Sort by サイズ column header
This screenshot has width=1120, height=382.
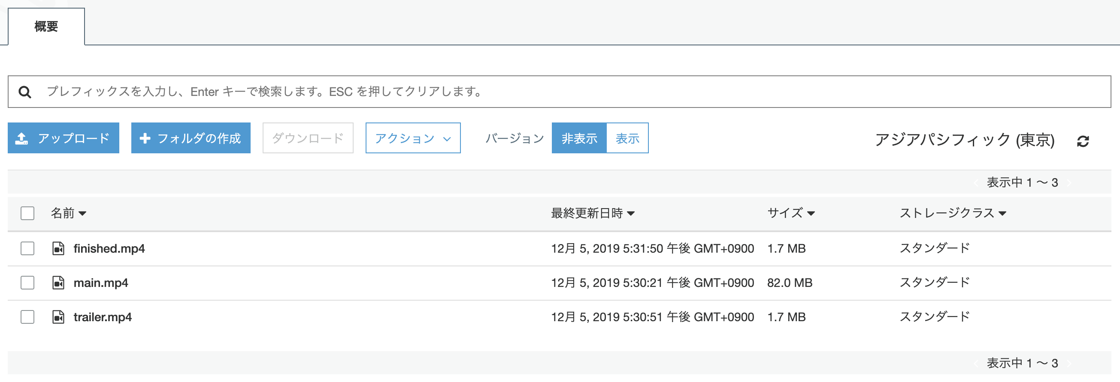tap(791, 213)
